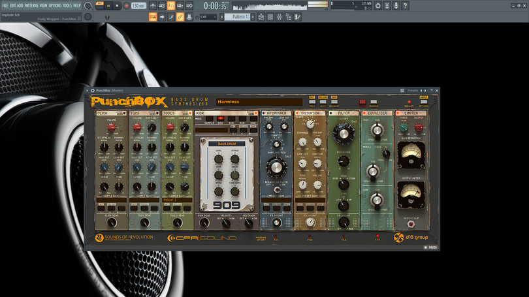Click the Harmless preset name display
Viewport: 529px width, 297px height.
259,102
